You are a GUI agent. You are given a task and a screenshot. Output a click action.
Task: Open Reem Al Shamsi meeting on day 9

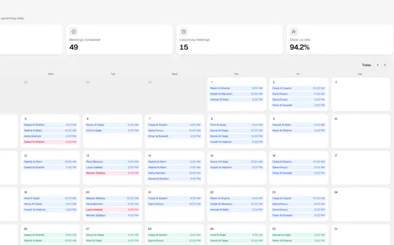298,131
